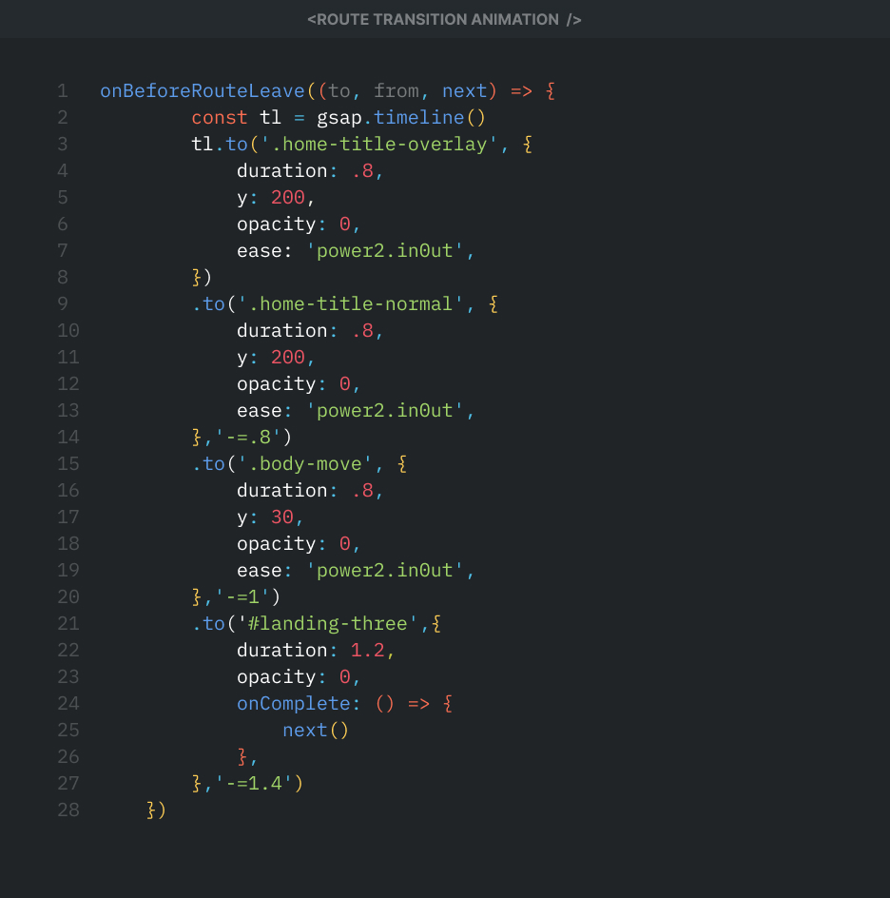
Task: Click 'duration: .8' on line 4
Action: (x=304, y=170)
